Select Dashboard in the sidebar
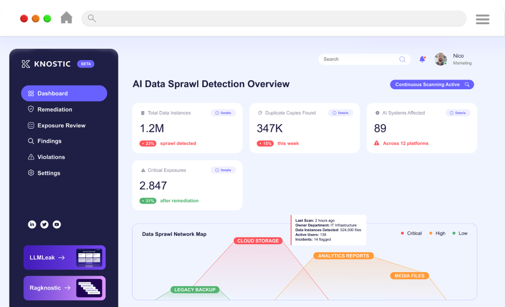Viewport: 505px width, 307px height. click(63, 93)
